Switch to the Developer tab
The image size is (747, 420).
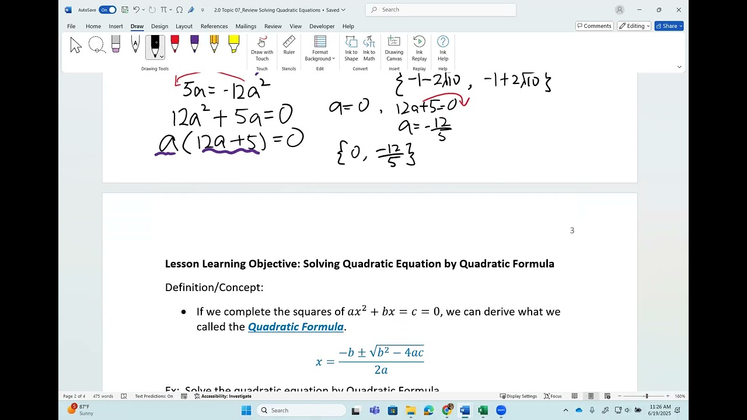(x=322, y=26)
